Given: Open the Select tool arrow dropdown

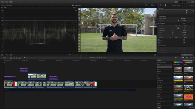Looking at the screenshot, I should click(x=25, y=58).
